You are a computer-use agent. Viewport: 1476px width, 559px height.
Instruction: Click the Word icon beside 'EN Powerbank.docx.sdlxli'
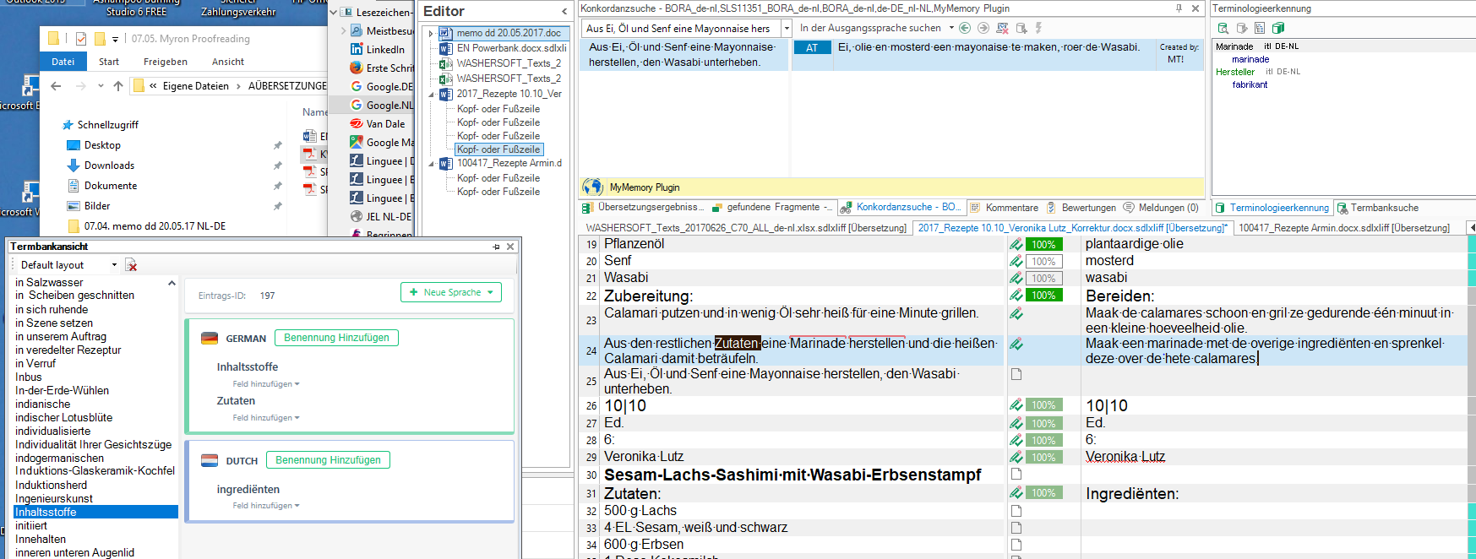click(446, 48)
